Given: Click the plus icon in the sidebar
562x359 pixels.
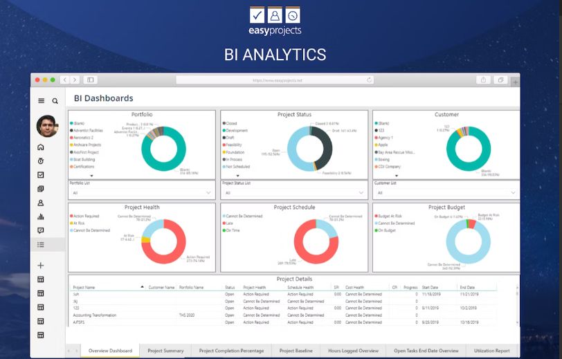Looking at the screenshot, I should (x=41, y=265).
